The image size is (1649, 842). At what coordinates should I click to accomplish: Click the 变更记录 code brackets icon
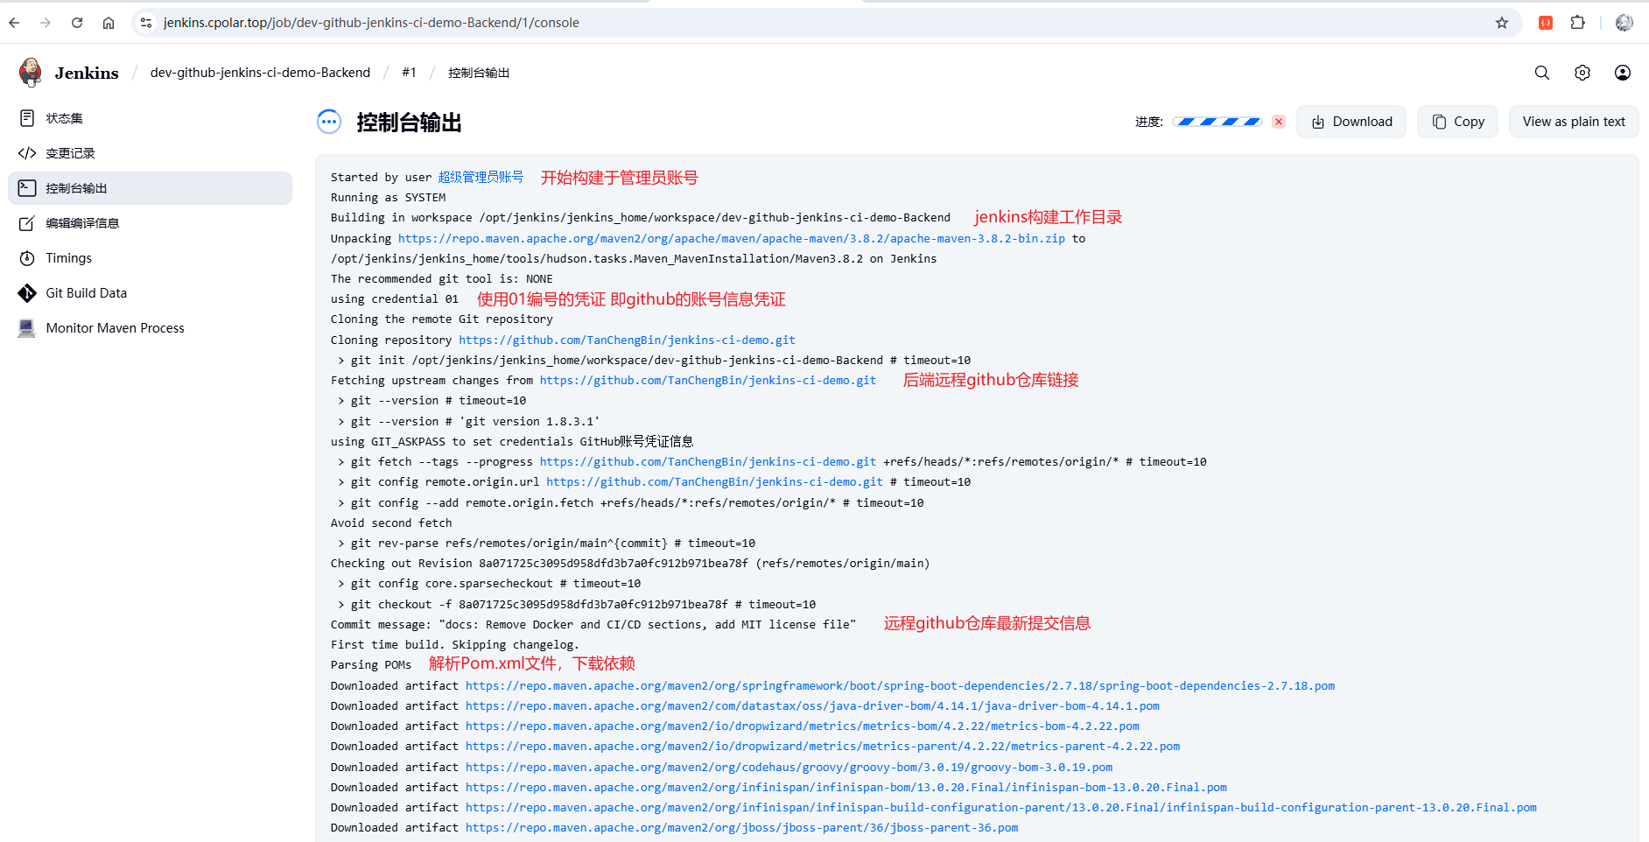27,153
